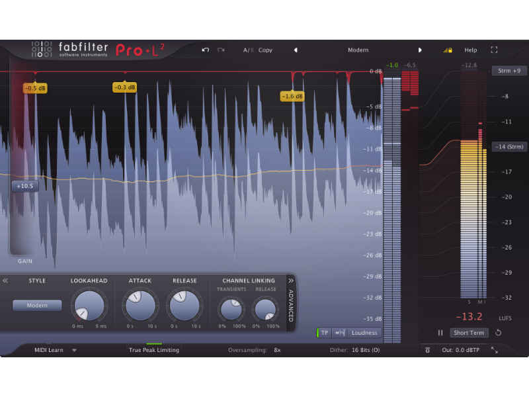529x397 pixels.
Task: Click the -0.3 dB gain reduction label
Action: click(x=124, y=87)
